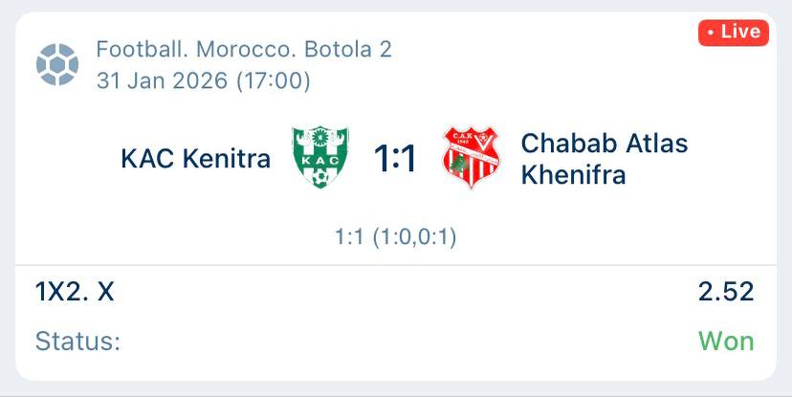
Task: Click the 2.52 odds value
Action: (x=726, y=293)
